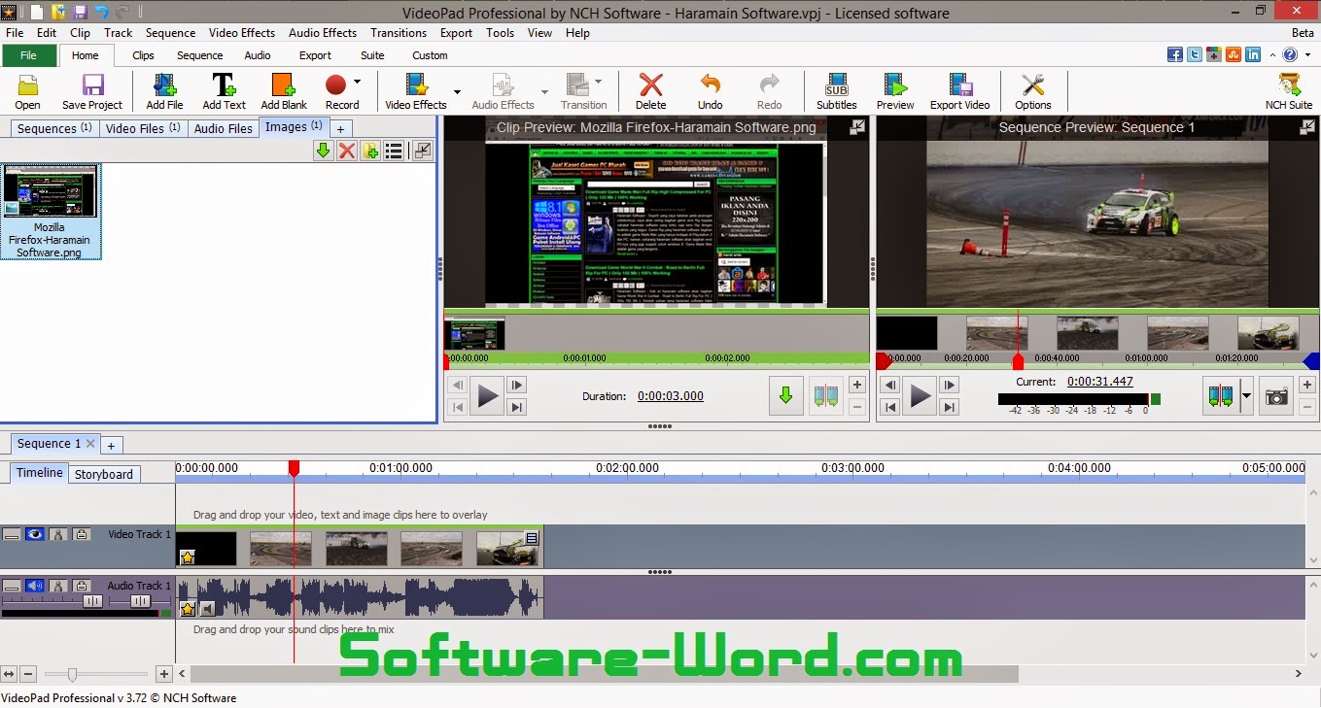Viewport: 1321px width, 708px height.
Task: Open the effects star on the video clip
Action: [x=188, y=557]
